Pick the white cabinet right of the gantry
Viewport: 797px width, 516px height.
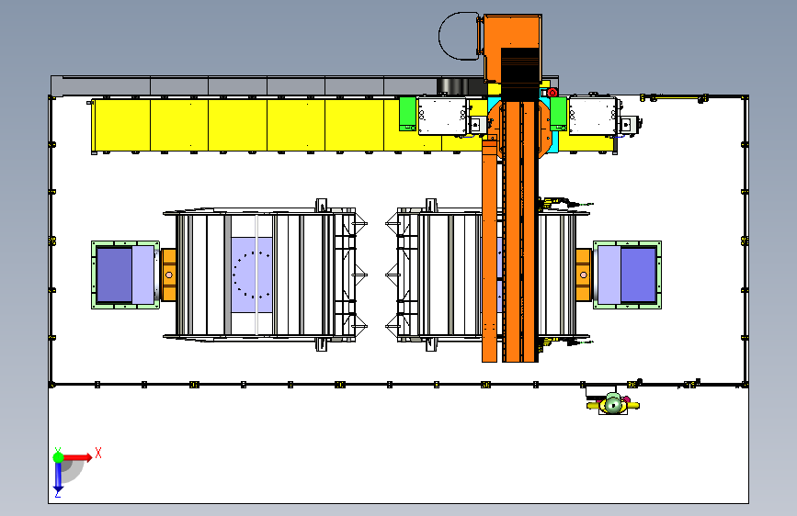click(593, 116)
